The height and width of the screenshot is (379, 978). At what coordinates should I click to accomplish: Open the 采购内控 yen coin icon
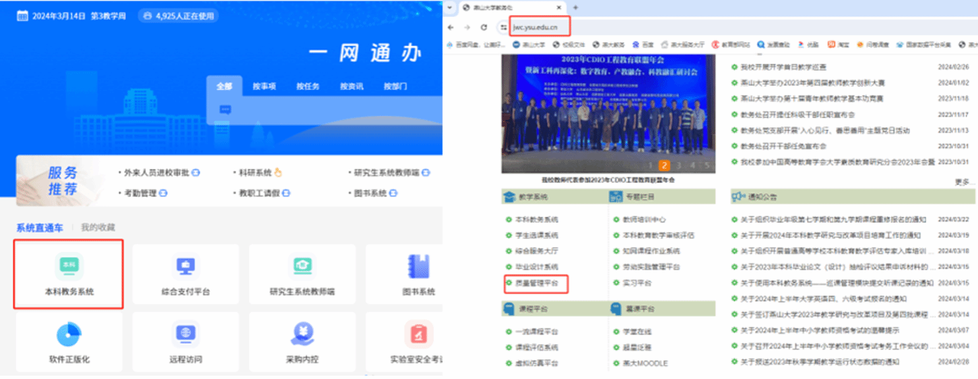[x=302, y=334]
